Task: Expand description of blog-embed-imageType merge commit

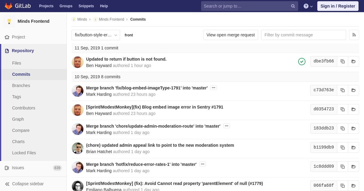Action: (214, 88)
